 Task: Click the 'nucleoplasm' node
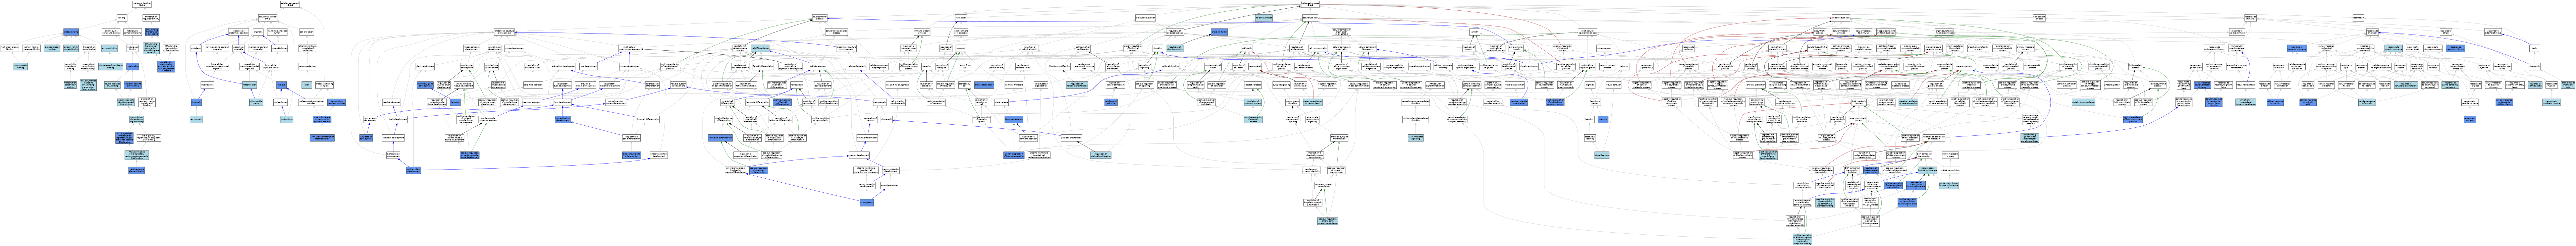tap(287, 120)
